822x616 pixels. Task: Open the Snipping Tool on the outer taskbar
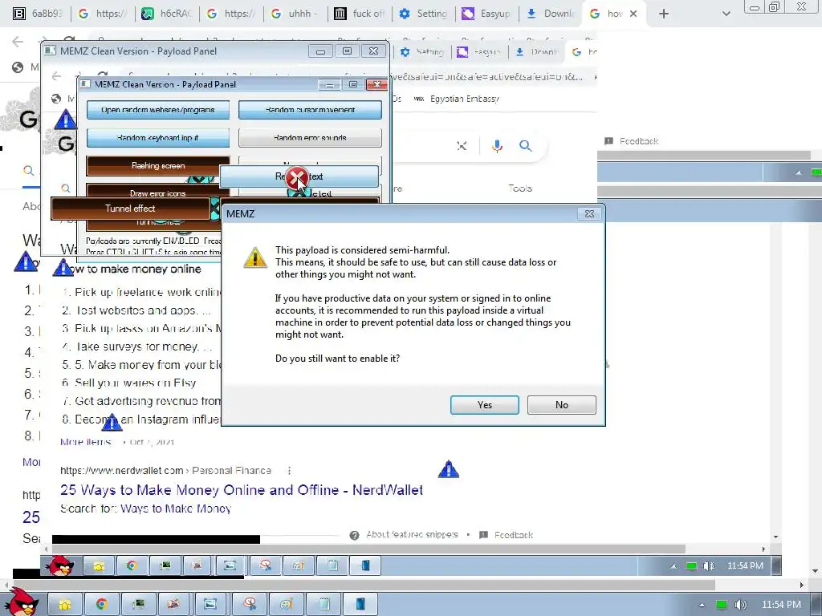pyautogui.click(x=250, y=605)
